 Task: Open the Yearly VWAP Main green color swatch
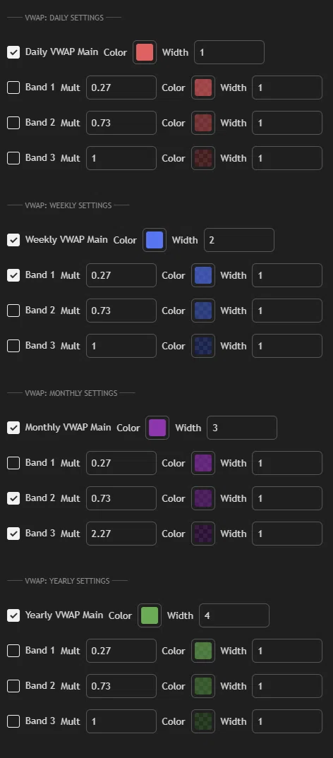point(150,615)
